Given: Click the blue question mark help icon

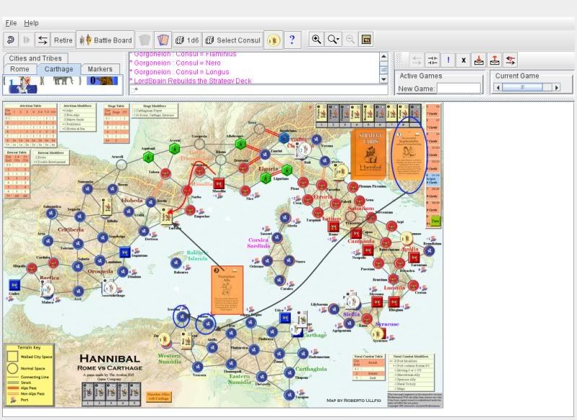Looking at the screenshot, I should [x=292, y=40].
